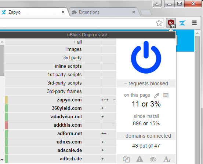Open the request logger list icon
This screenshot has width=203, height=164.
(166, 96)
